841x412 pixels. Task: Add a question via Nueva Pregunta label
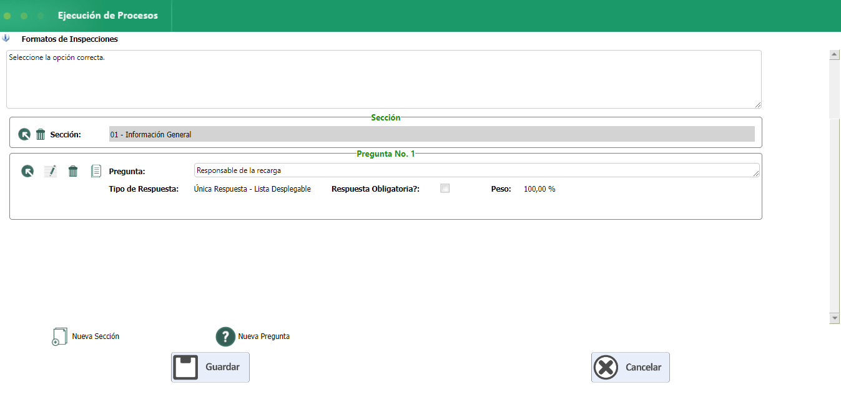pos(263,336)
